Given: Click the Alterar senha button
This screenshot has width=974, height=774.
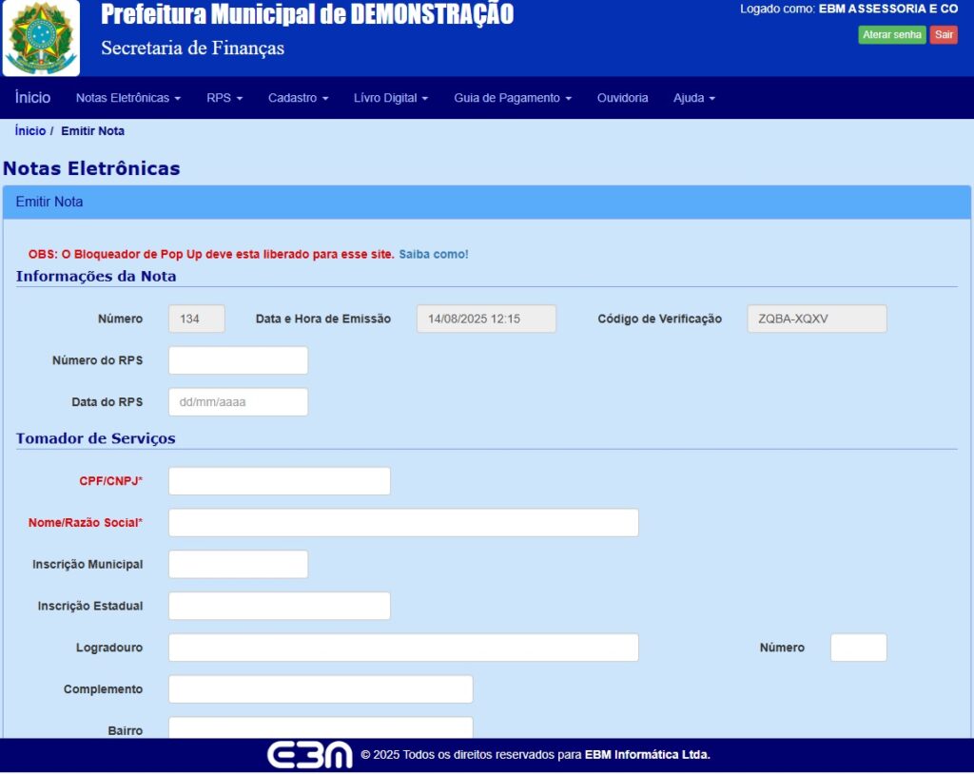Looking at the screenshot, I should tap(892, 35).
